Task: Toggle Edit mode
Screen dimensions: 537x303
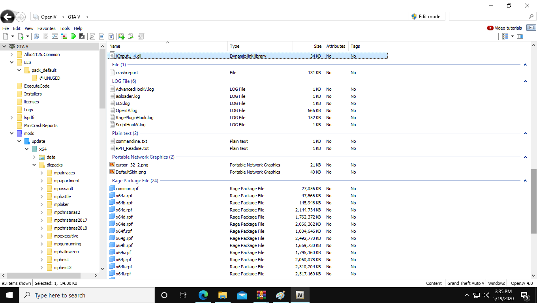Action: (x=426, y=17)
